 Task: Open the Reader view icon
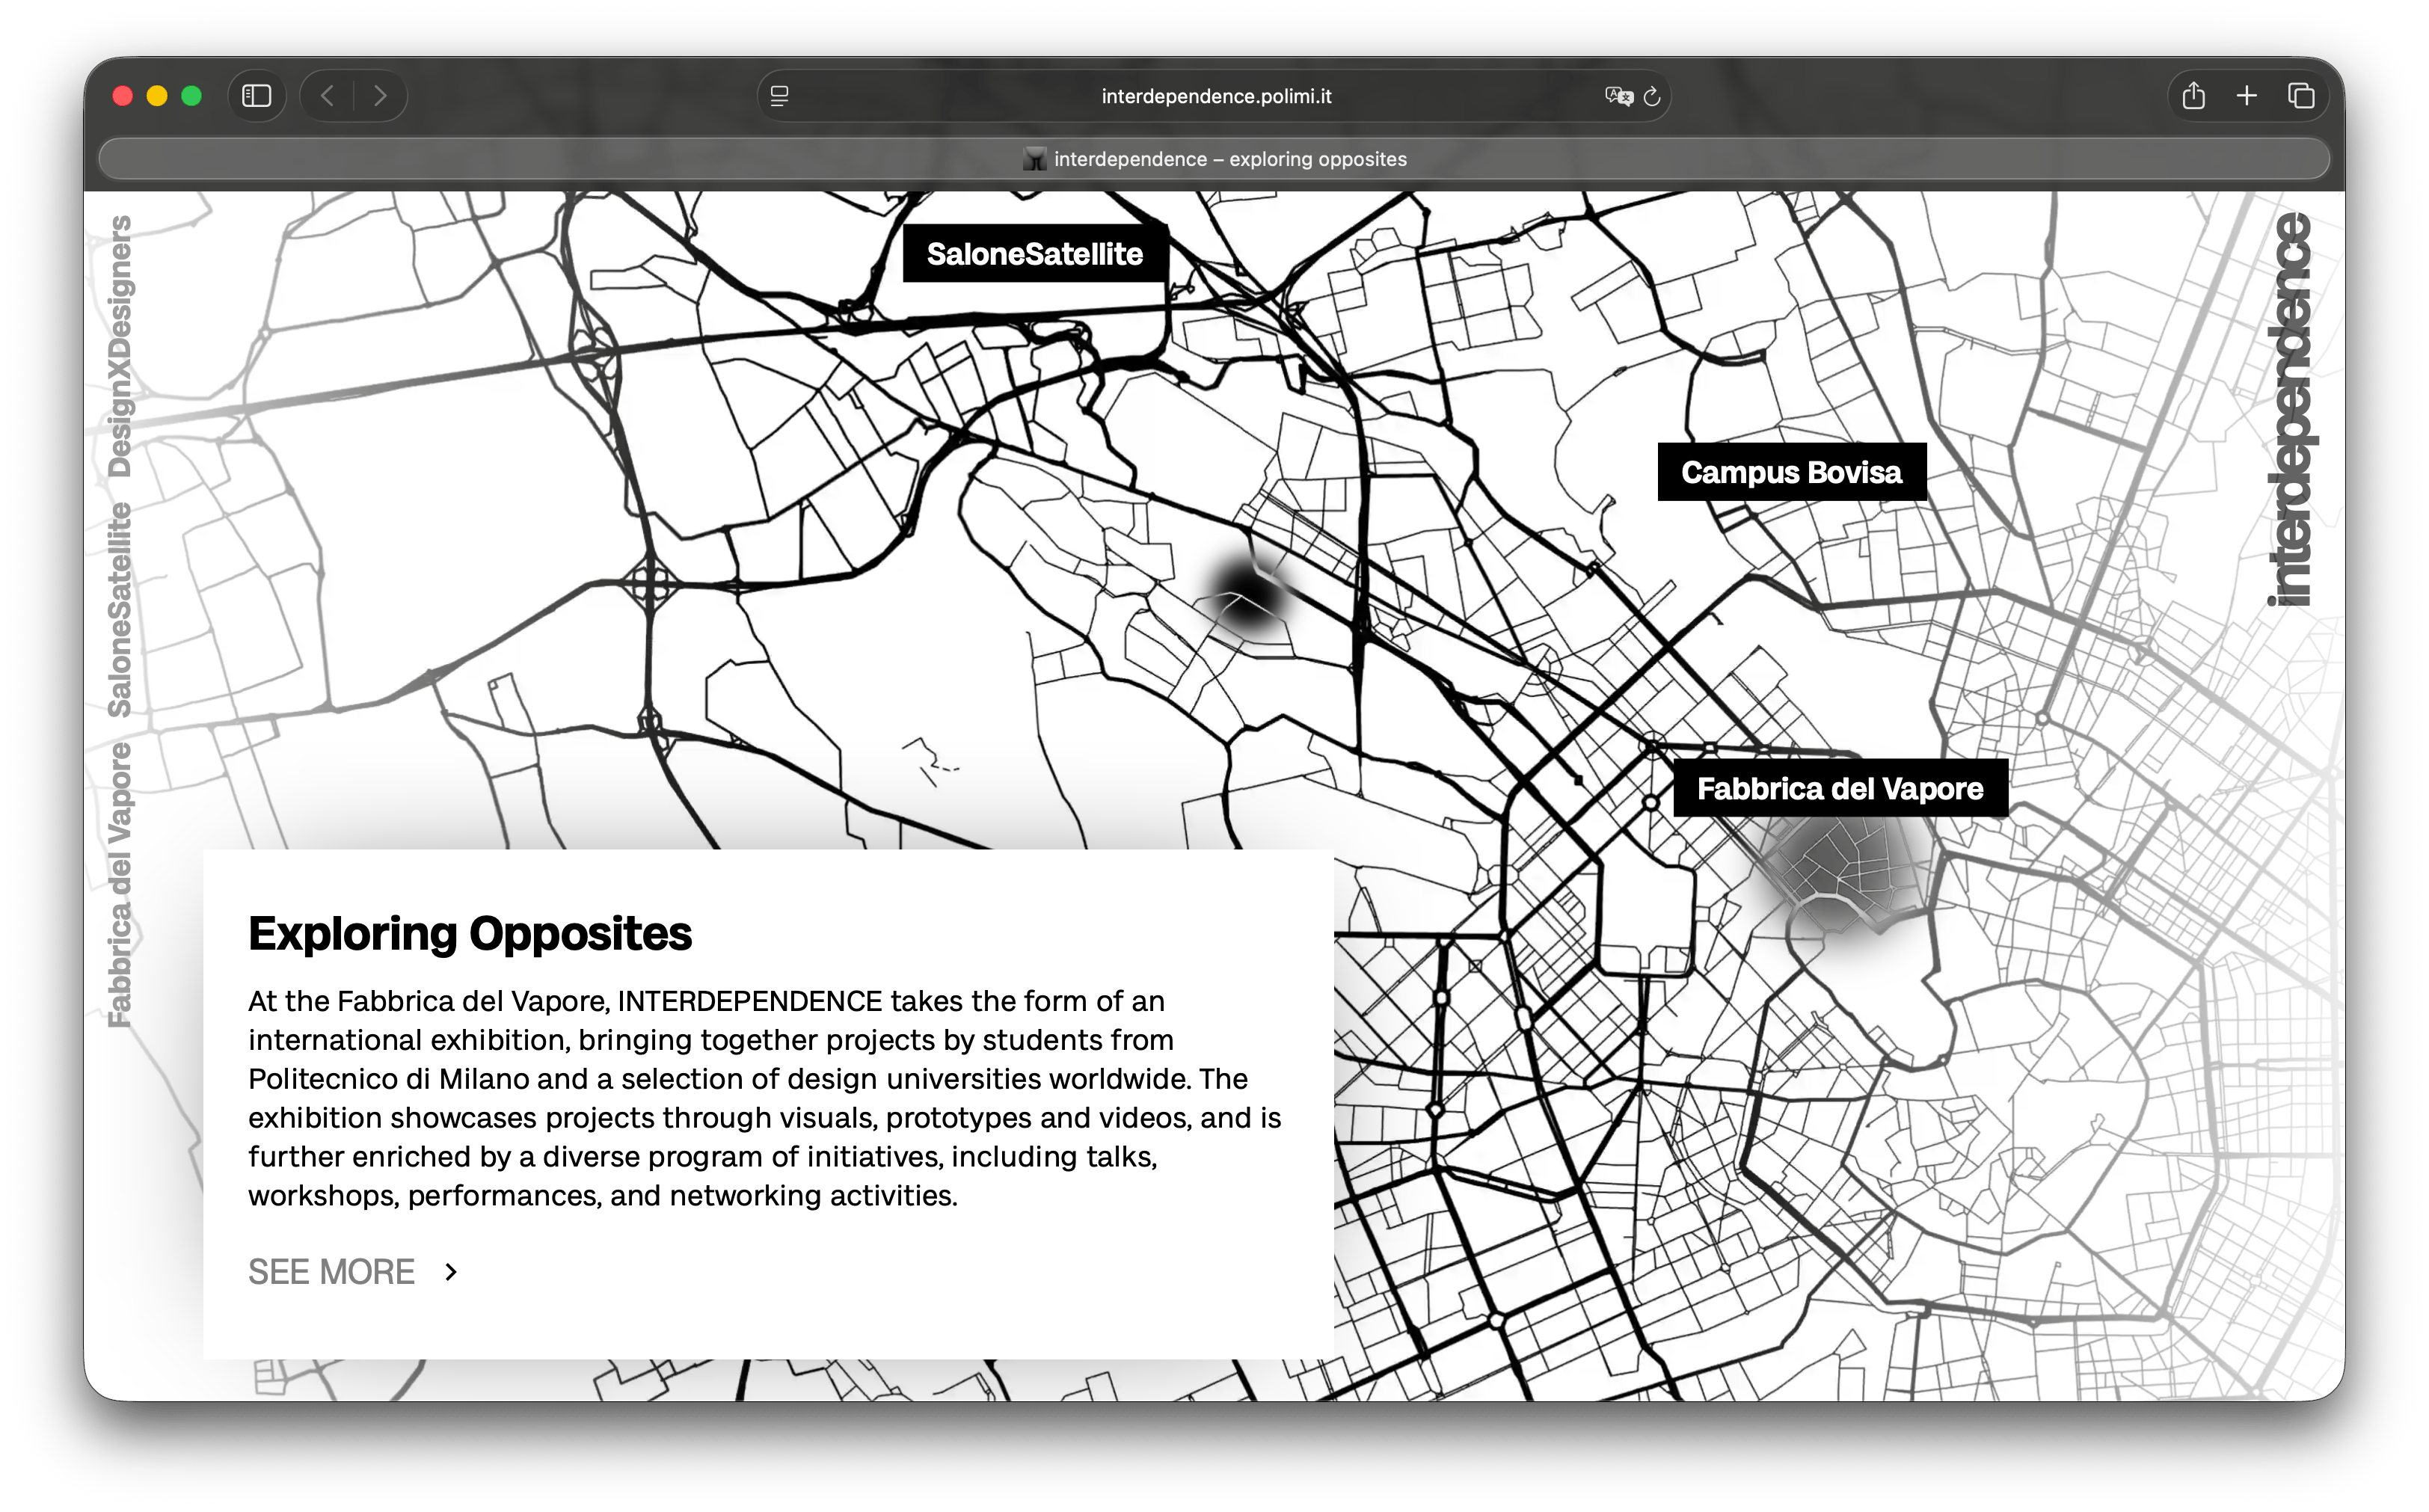click(x=780, y=96)
